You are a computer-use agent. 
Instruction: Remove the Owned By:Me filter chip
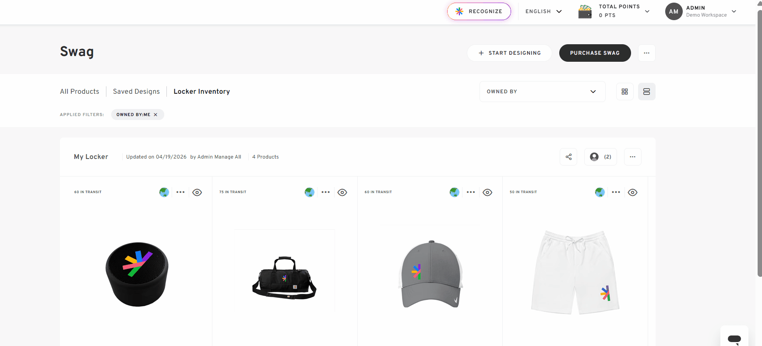click(x=155, y=115)
